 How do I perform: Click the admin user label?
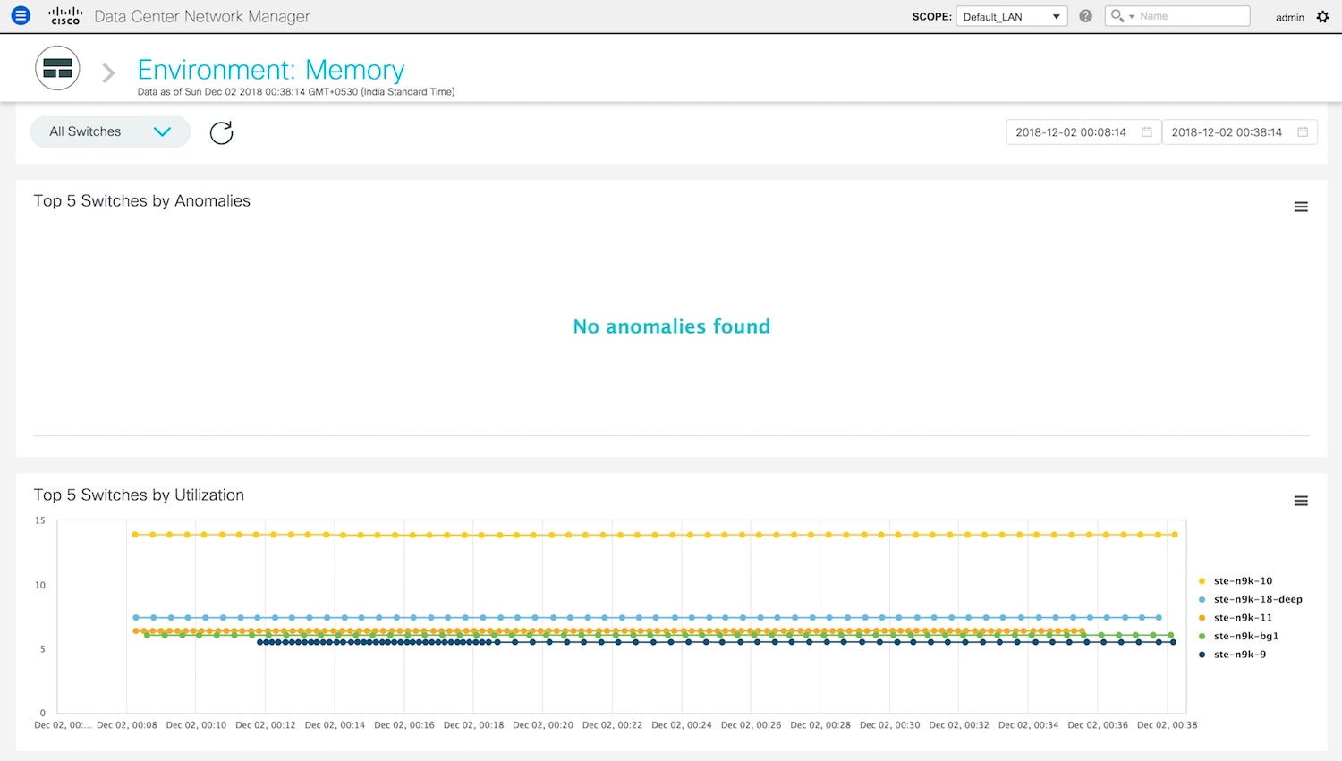(x=1289, y=18)
